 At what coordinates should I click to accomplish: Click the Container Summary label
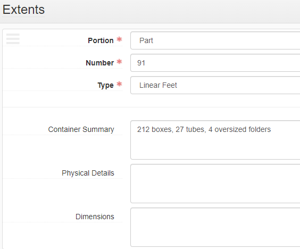81,130
